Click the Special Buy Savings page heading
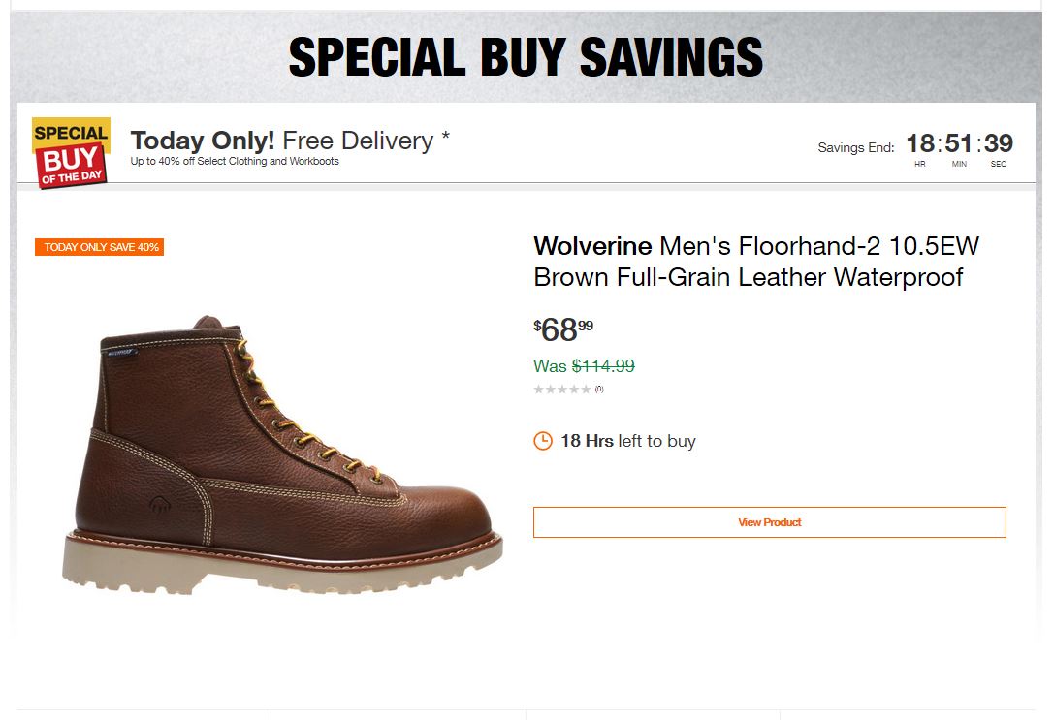1054x720 pixels. (x=527, y=57)
